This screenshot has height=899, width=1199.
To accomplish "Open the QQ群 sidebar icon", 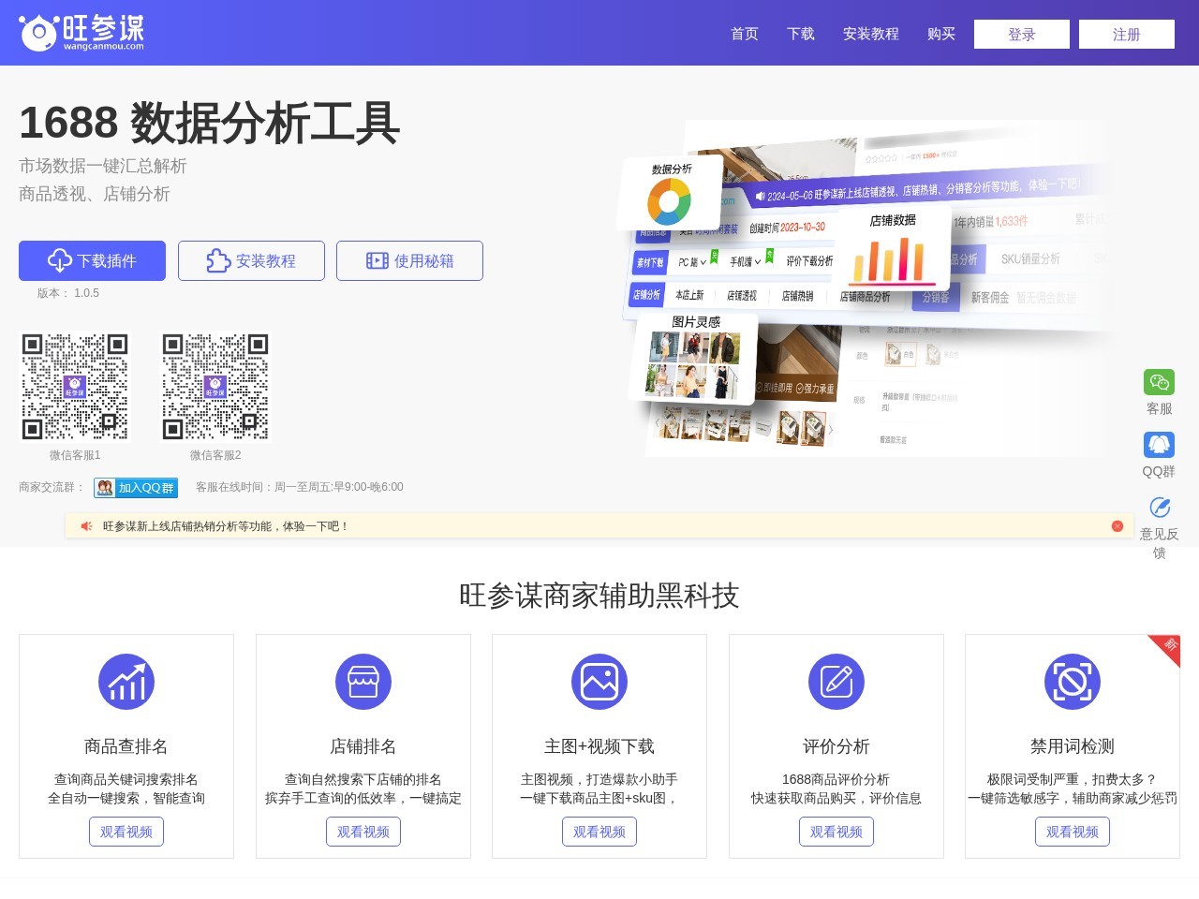I will pos(1159,445).
